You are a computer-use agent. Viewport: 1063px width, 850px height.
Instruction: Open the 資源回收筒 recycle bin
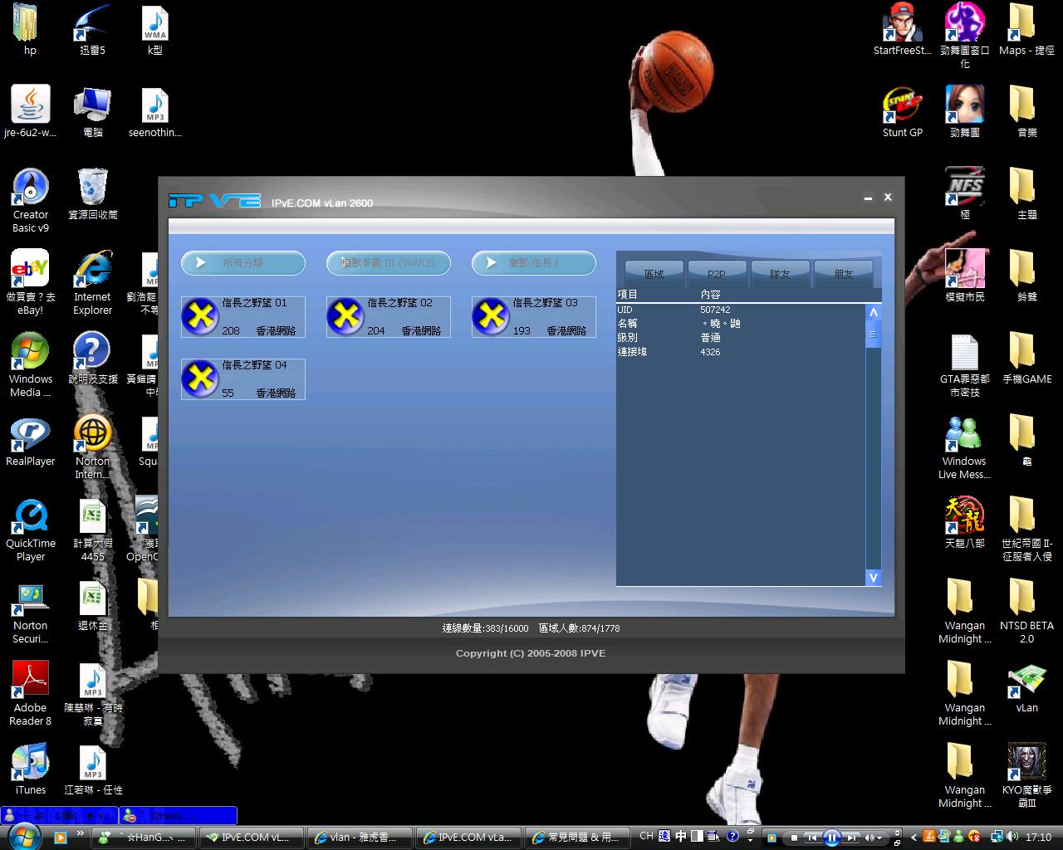[92, 194]
